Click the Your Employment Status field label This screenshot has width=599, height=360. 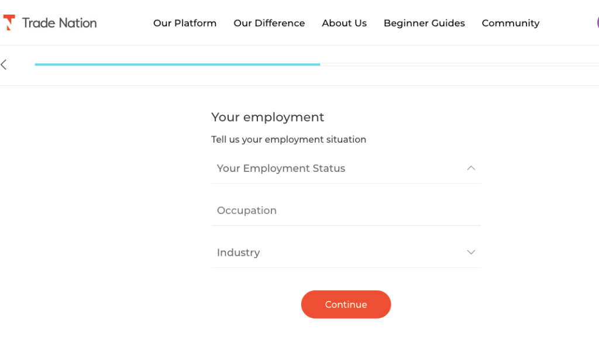tap(281, 168)
